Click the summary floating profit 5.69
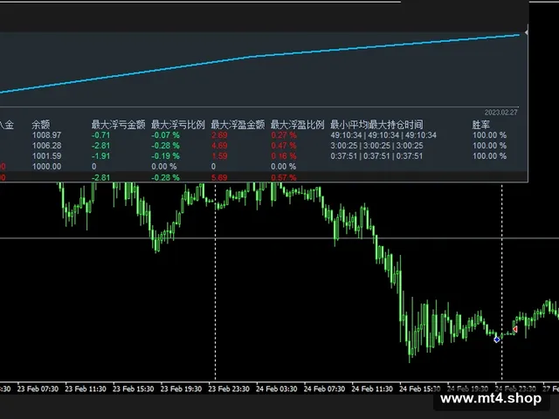559x419 pixels. (219, 177)
